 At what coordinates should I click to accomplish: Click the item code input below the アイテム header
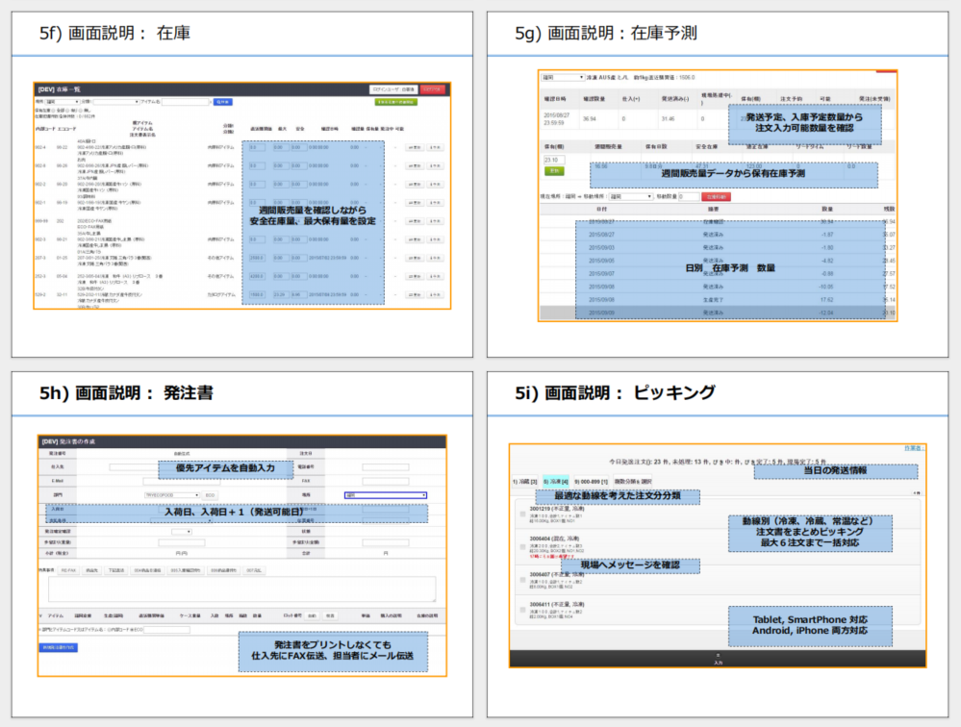pyautogui.click(x=166, y=630)
